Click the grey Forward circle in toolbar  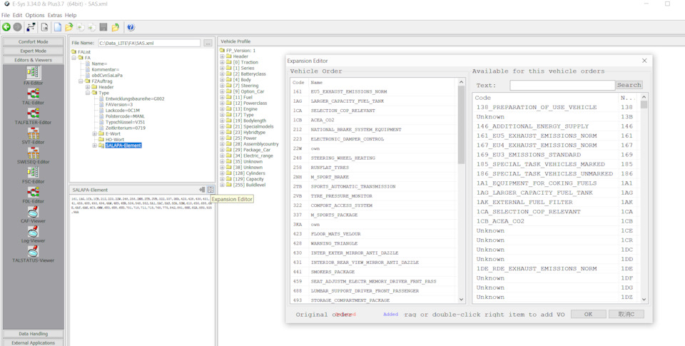[17, 27]
